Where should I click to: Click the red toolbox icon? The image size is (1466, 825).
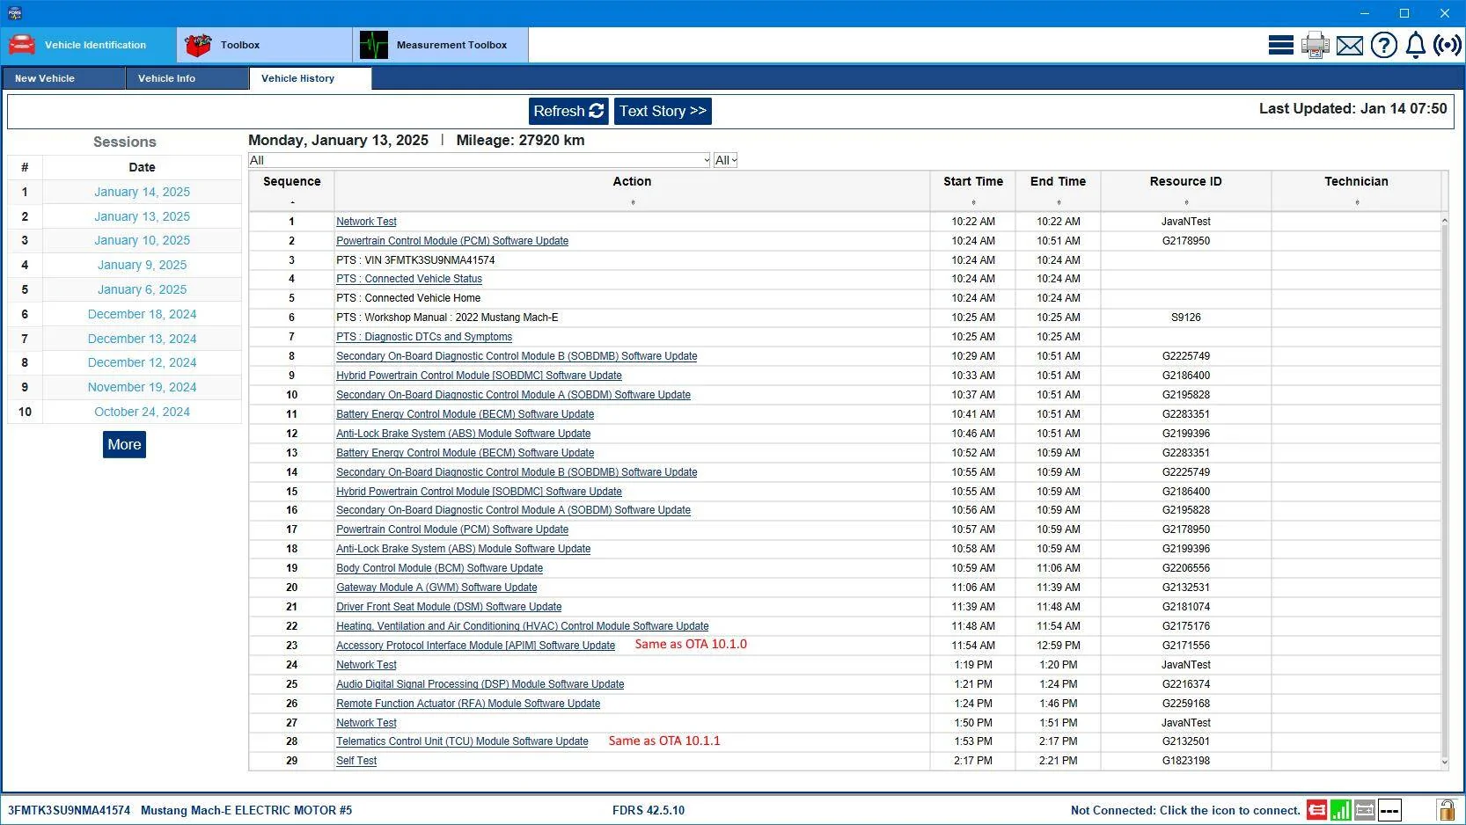click(x=198, y=45)
